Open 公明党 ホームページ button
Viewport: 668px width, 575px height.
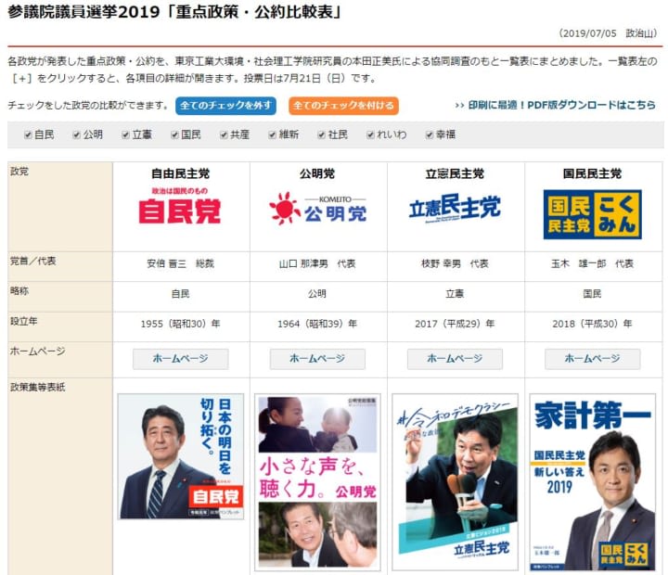pos(317,359)
